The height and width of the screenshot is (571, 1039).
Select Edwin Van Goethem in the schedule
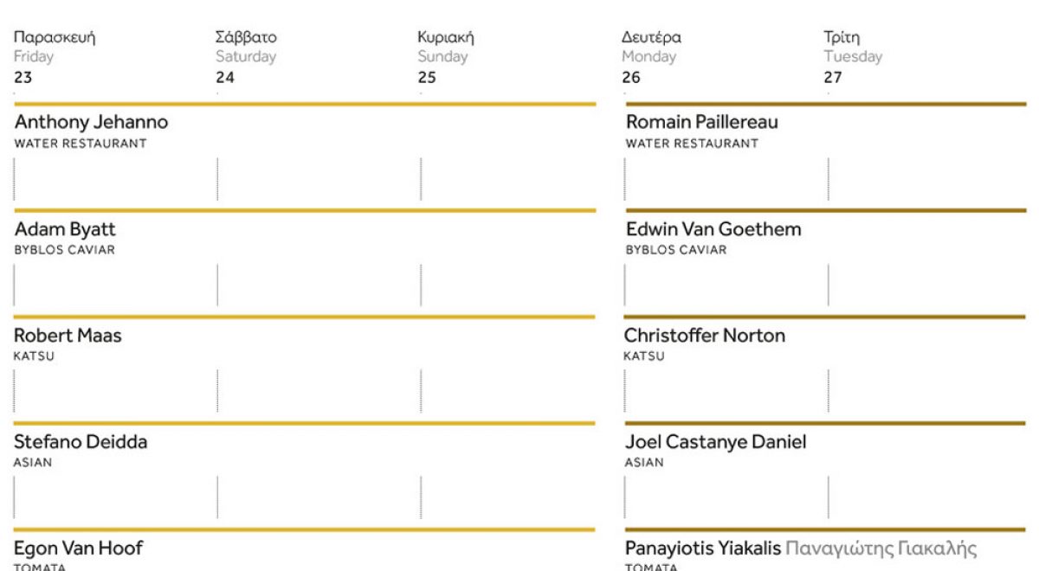point(713,229)
